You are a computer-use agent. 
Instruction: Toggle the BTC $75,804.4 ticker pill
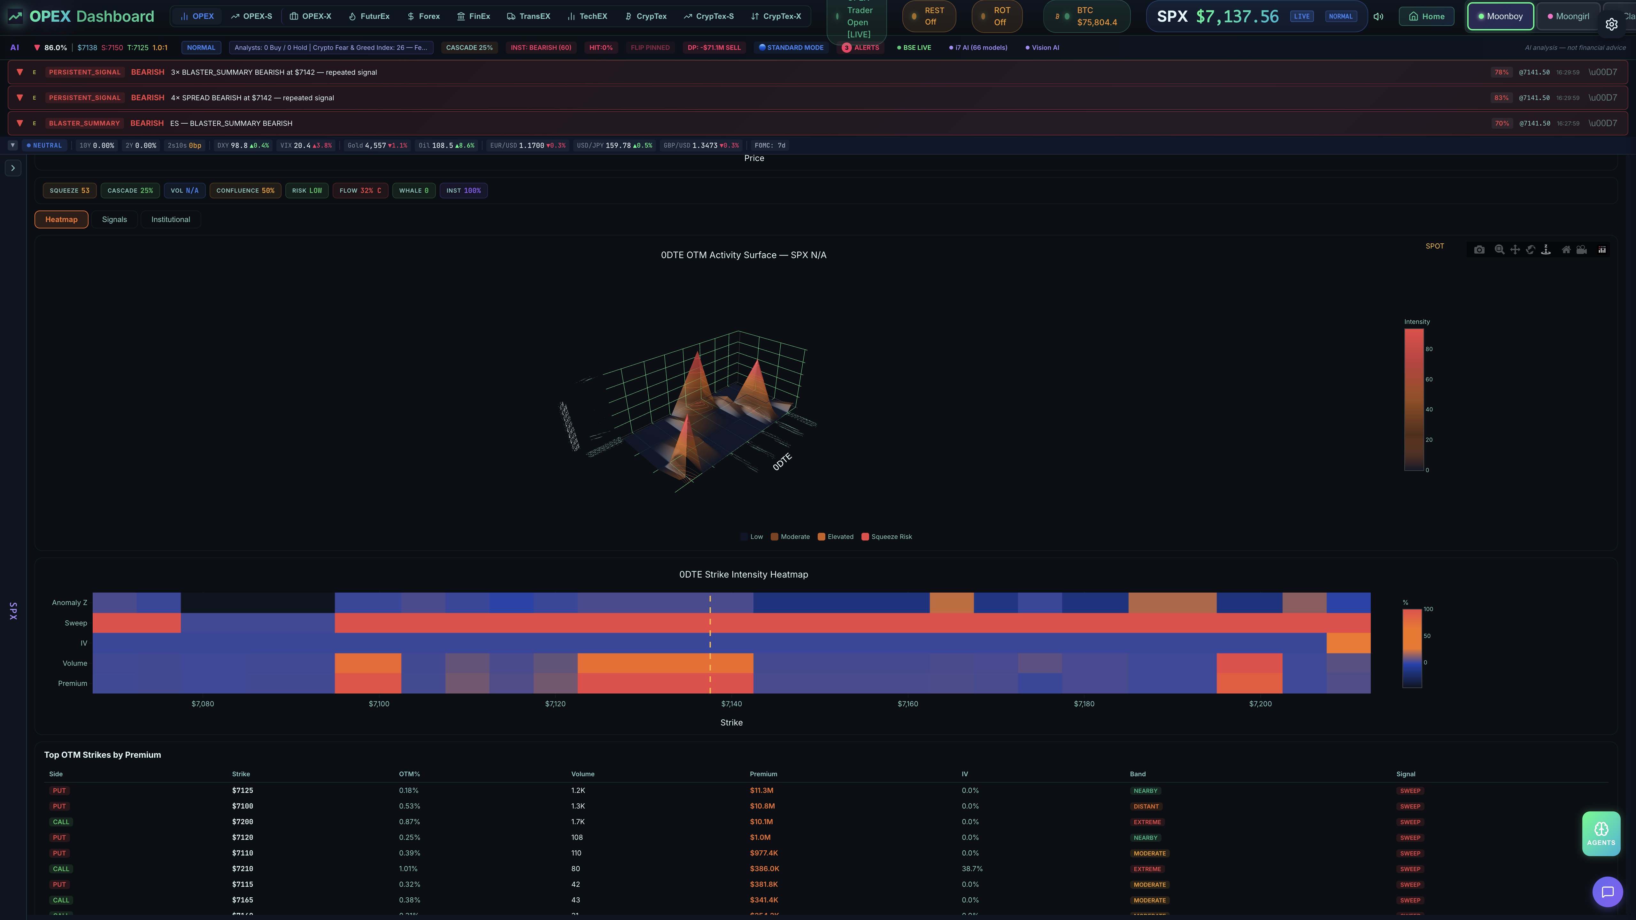1087,17
